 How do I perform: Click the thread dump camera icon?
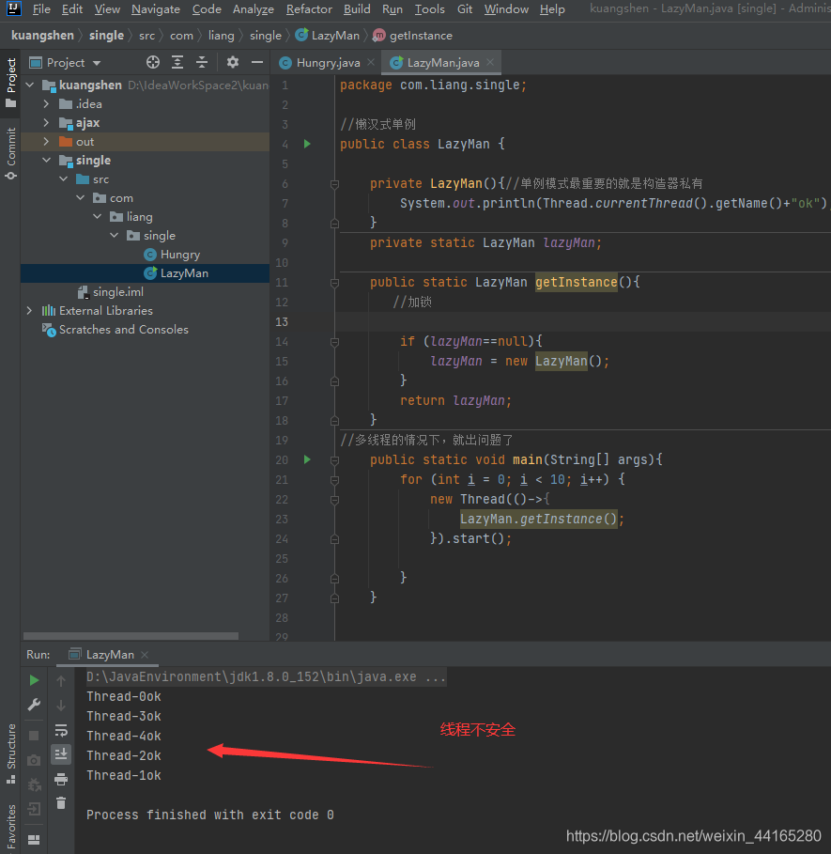point(34,760)
